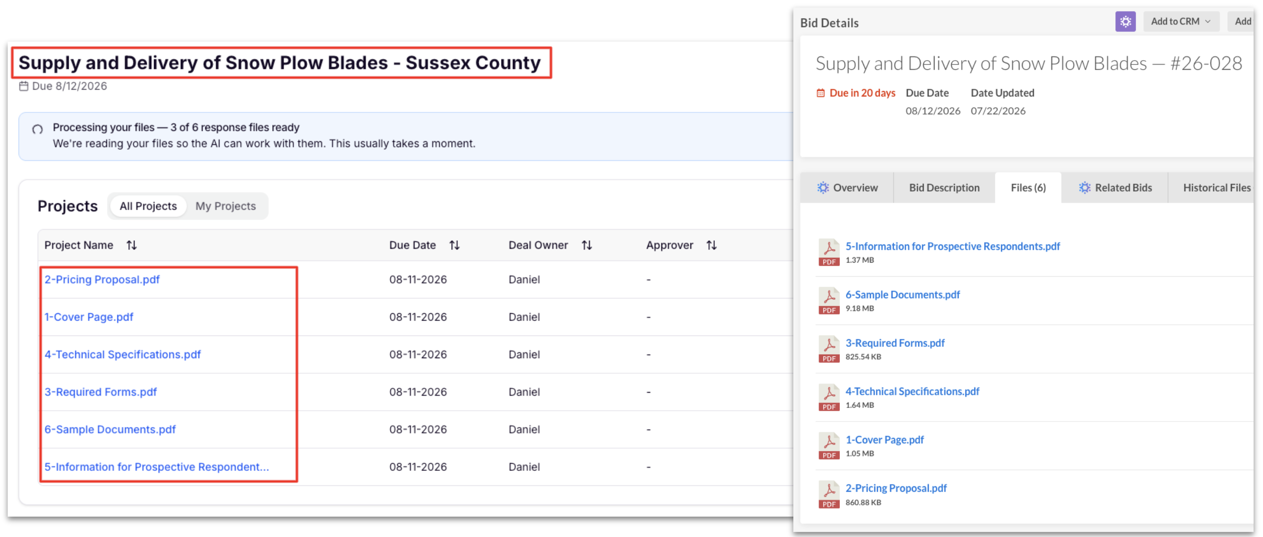Viewport: 1263px width, 537px height.
Task: Click the partially visible Add button
Action: pos(1241,22)
